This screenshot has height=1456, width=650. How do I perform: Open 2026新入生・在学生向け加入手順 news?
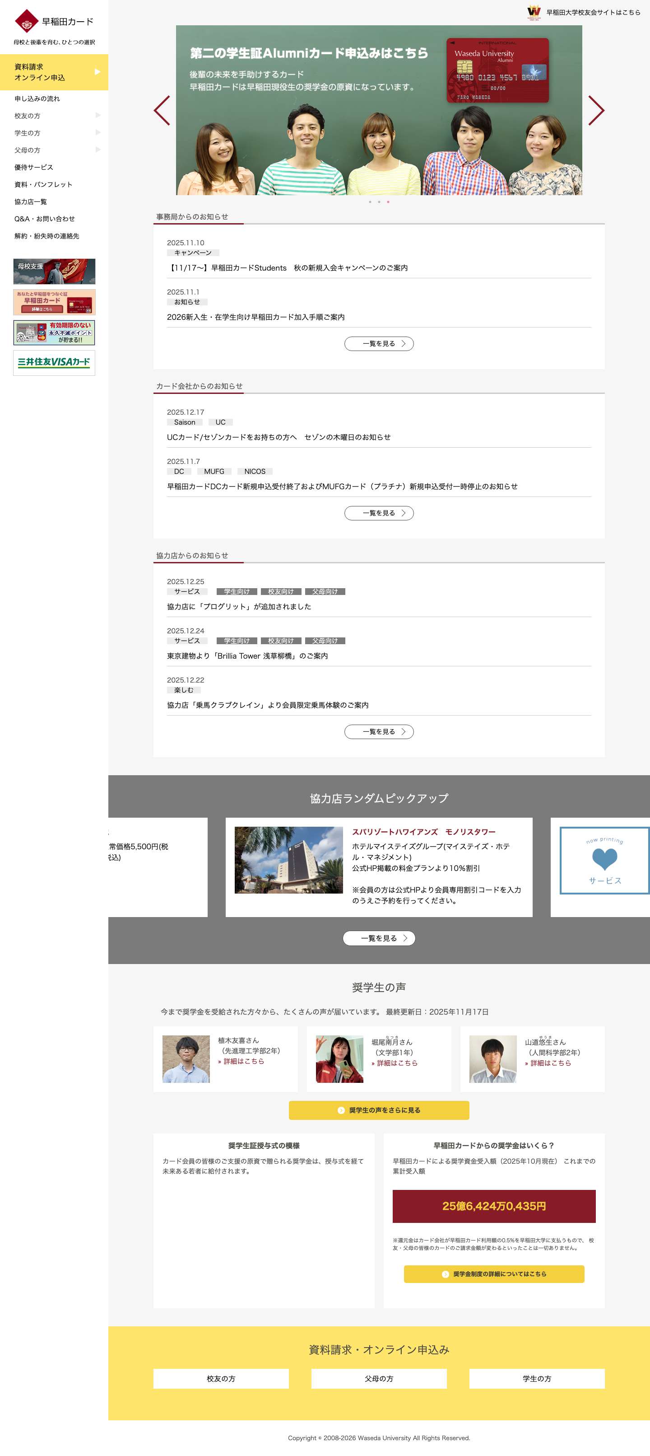click(256, 317)
